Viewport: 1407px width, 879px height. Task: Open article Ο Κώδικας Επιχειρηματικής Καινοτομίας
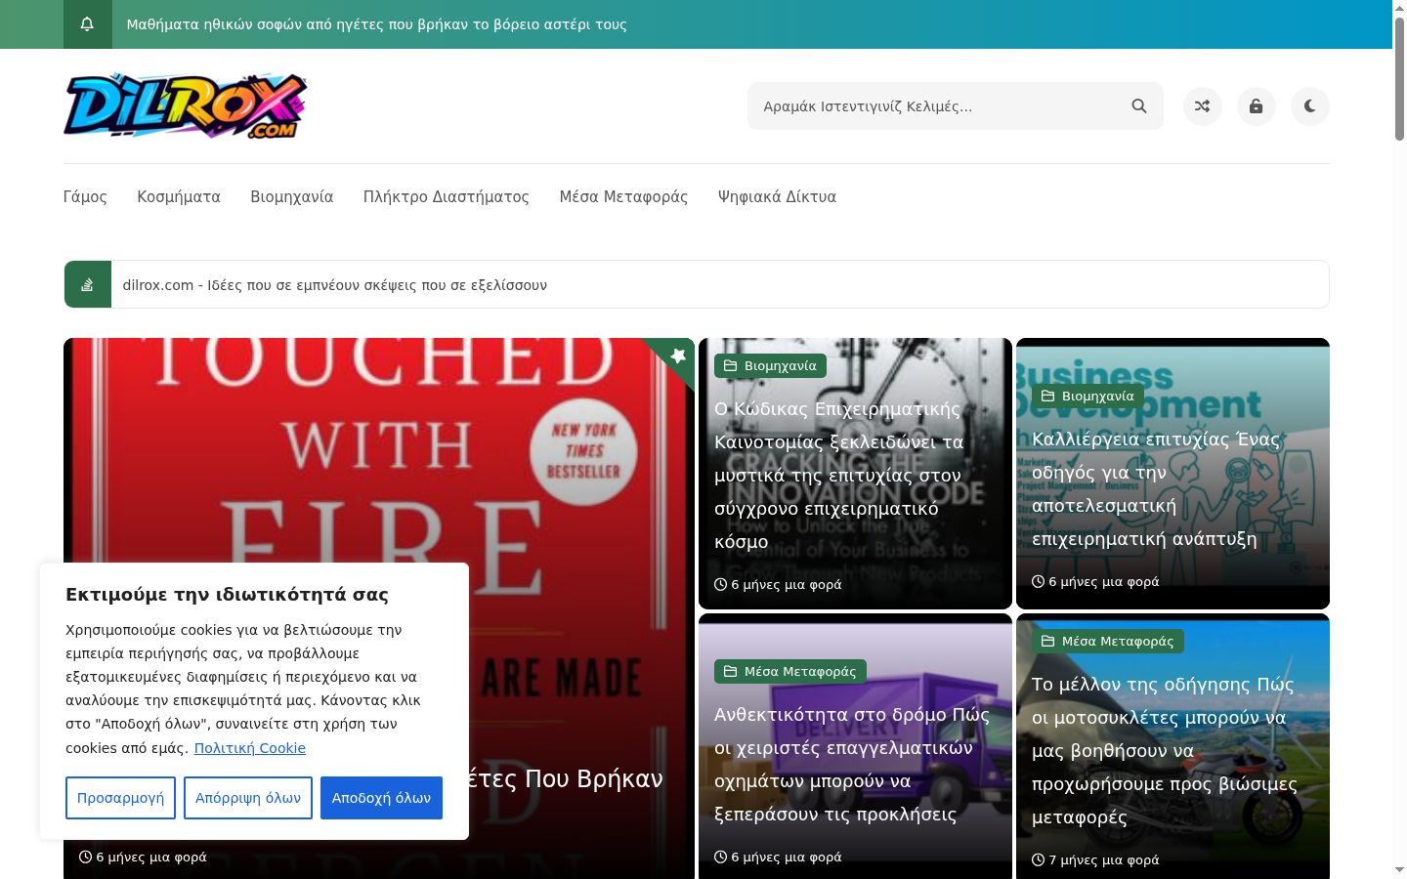point(839,476)
